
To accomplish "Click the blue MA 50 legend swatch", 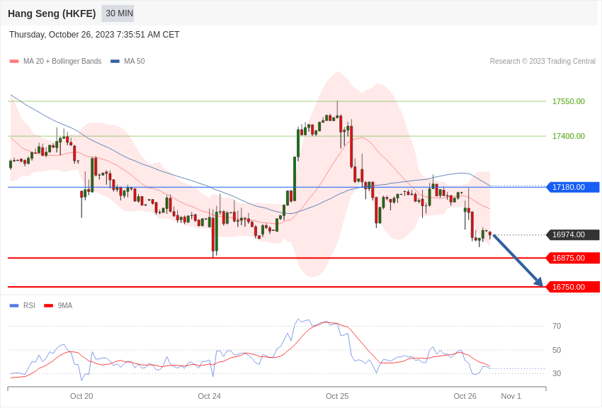I will [x=115, y=62].
